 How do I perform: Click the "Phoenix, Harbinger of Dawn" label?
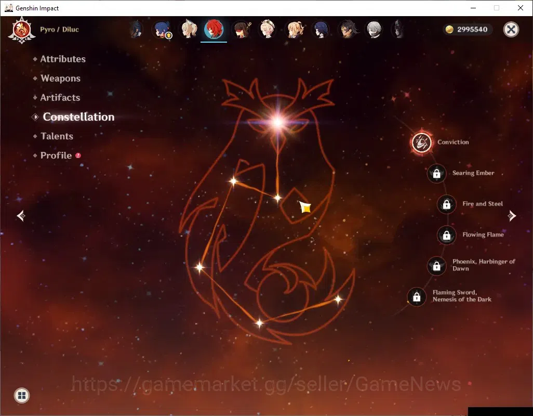click(x=484, y=265)
